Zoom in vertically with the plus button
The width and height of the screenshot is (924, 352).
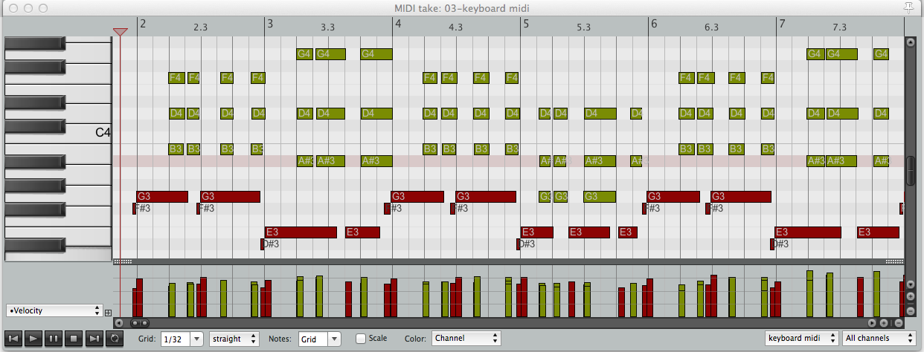pos(910,296)
